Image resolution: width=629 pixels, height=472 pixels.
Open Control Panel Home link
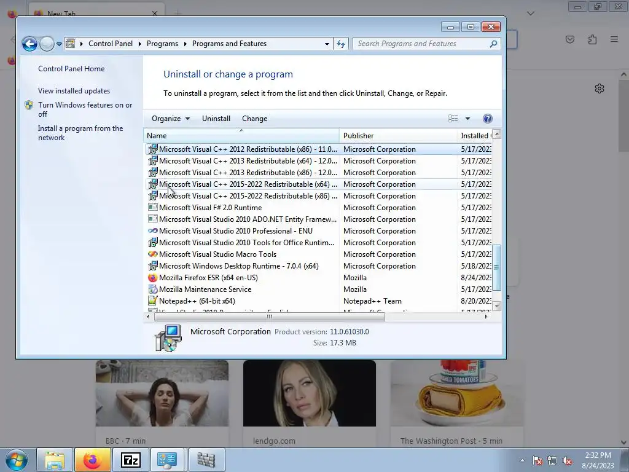tap(71, 69)
